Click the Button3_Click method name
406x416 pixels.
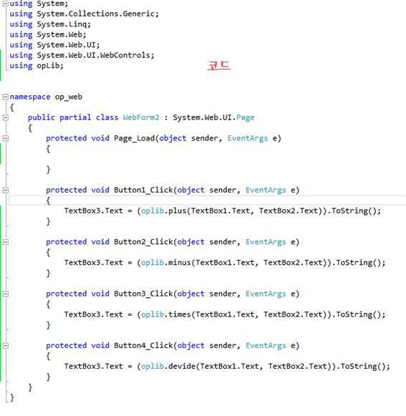coord(143,294)
